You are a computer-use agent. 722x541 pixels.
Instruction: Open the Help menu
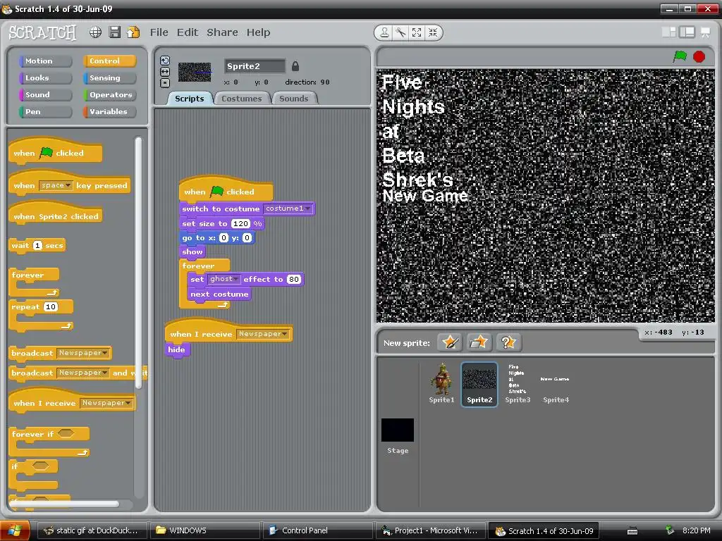click(x=258, y=32)
